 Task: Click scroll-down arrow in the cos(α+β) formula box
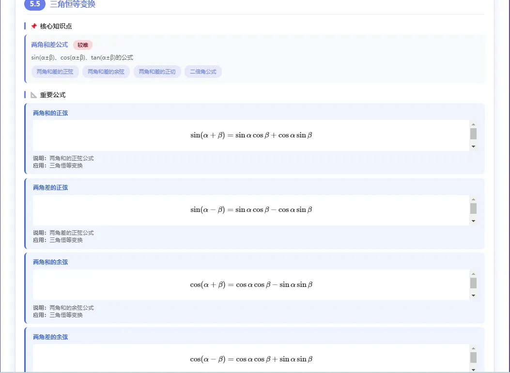473,296
